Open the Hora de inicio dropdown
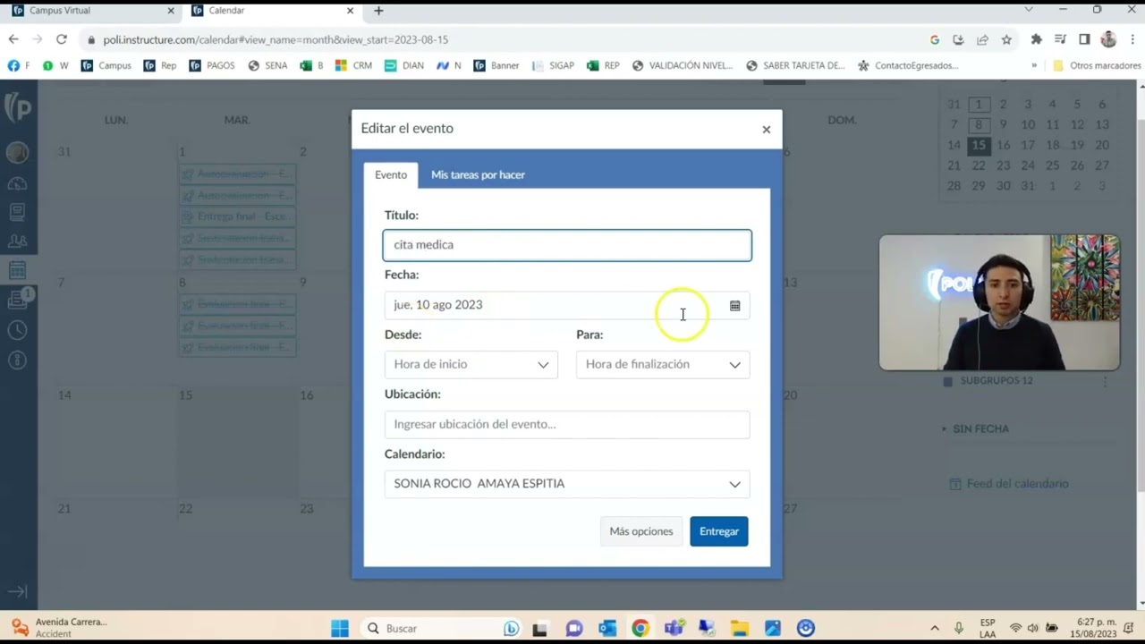Viewport: 1145px width, 644px height. coord(471,364)
